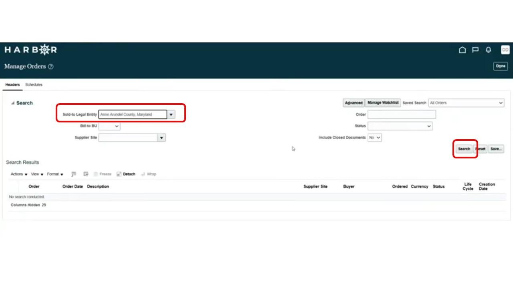This screenshot has height=288, width=513.
Task: Open the View menu
Action: (x=37, y=174)
